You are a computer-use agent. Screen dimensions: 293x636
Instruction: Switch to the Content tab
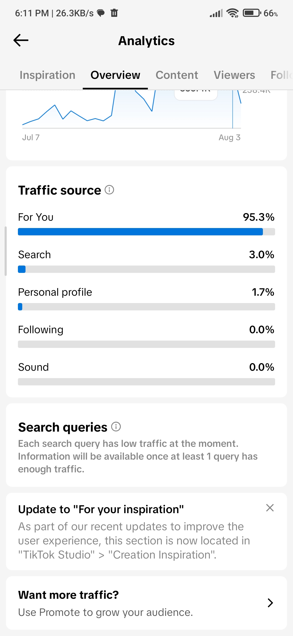point(177,75)
